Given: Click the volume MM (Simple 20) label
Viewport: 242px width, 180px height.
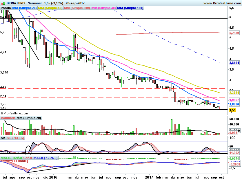Looking at the screenshot, I should [x=29, y=118].
